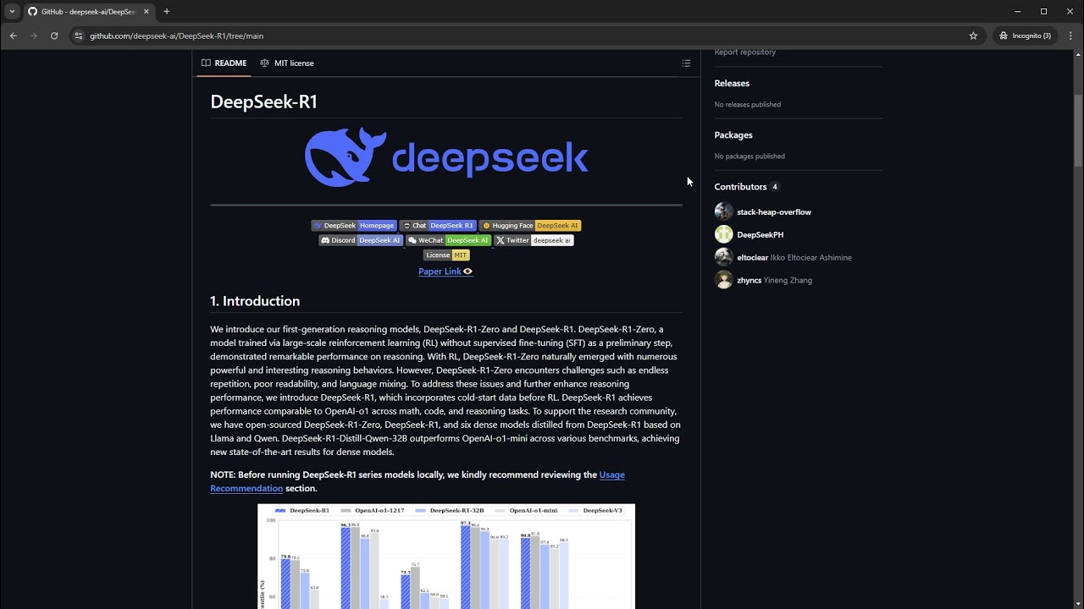1084x609 pixels.
Task: View site information icon in address bar
Action: click(x=79, y=36)
